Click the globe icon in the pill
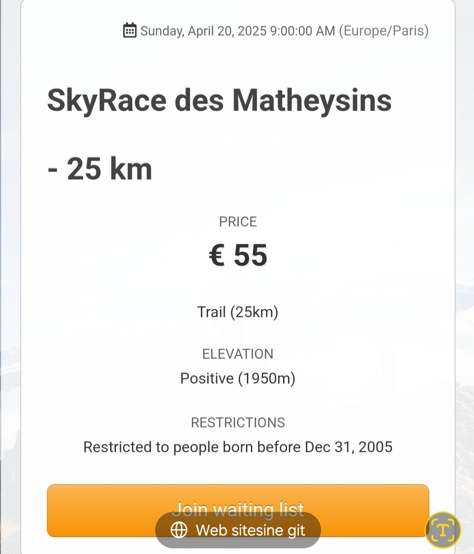Viewport: 474px width, 554px height. point(179,530)
